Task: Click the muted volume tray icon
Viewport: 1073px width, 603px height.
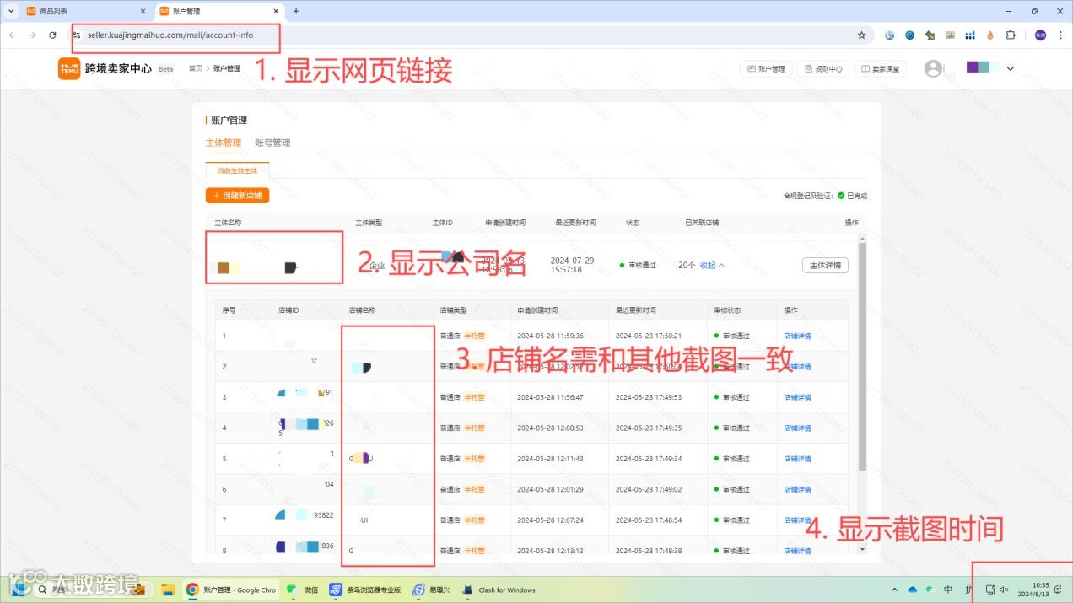Action: point(1004,590)
